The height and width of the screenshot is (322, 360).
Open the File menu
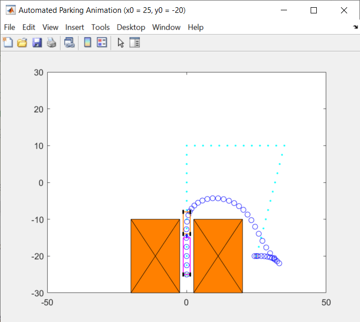10,27
